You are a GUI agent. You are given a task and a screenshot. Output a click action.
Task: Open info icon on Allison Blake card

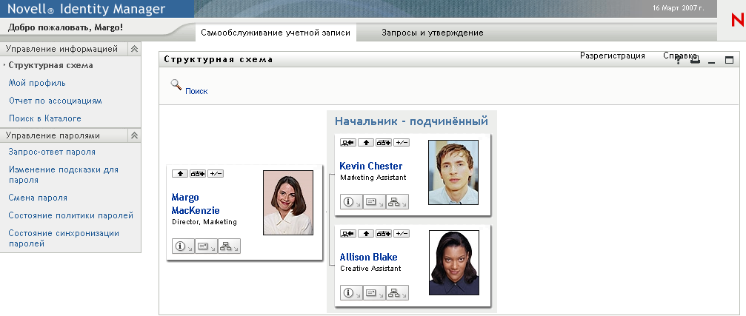pos(352,293)
